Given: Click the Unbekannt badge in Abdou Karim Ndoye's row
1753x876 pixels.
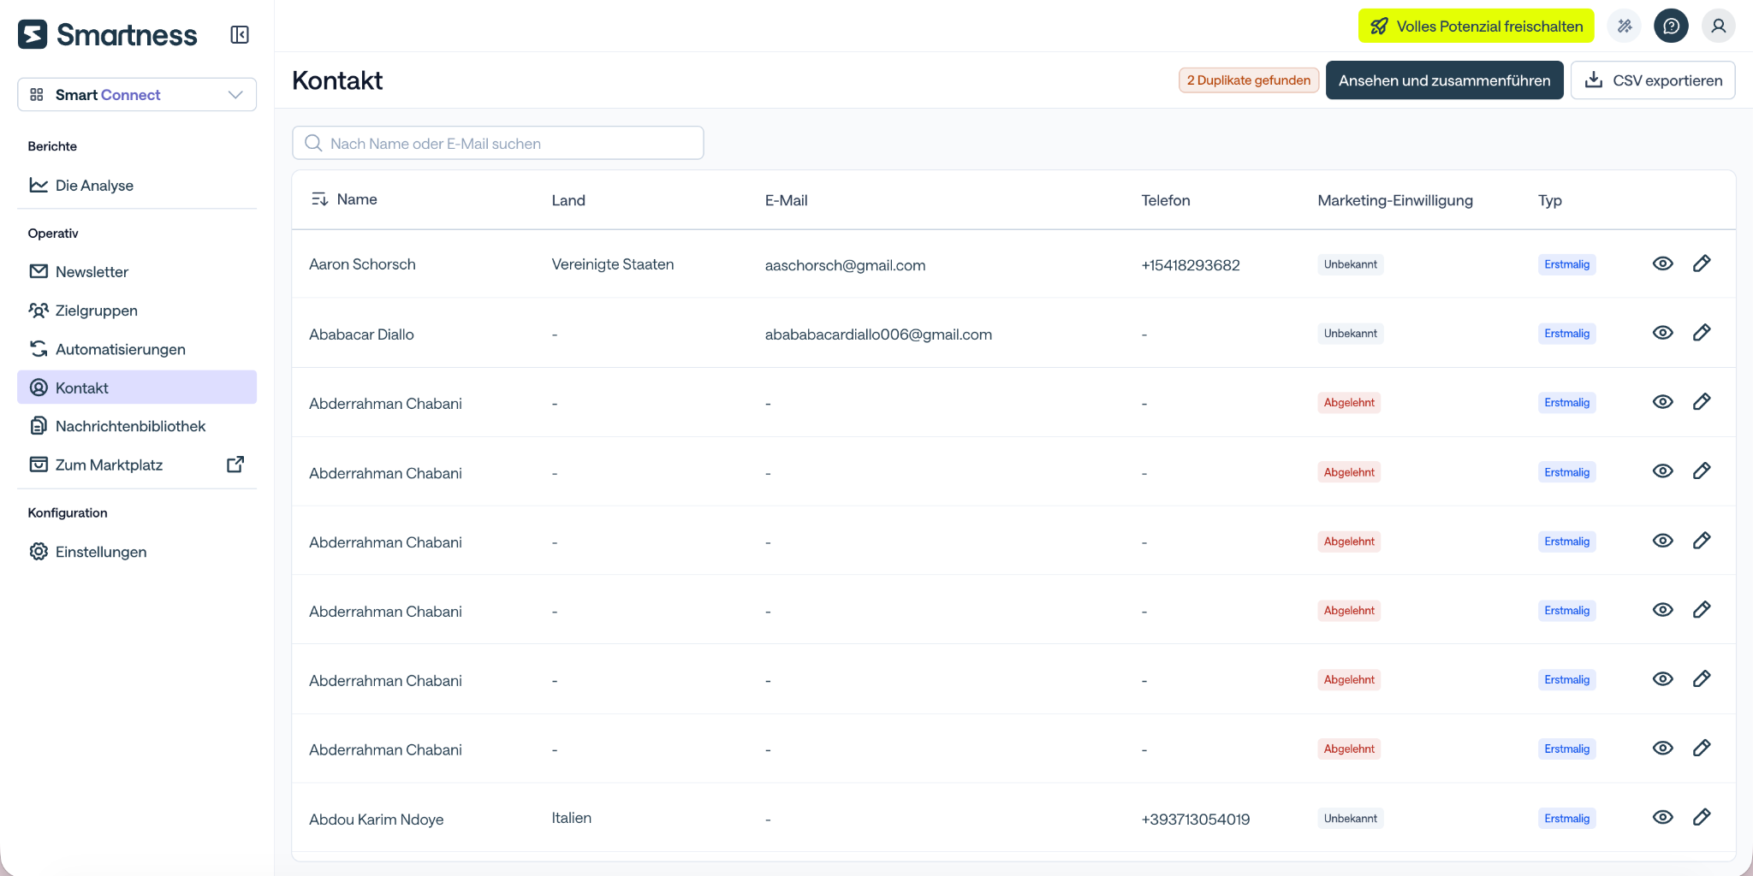Looking at the screenshot, I should click(1351, 819).
